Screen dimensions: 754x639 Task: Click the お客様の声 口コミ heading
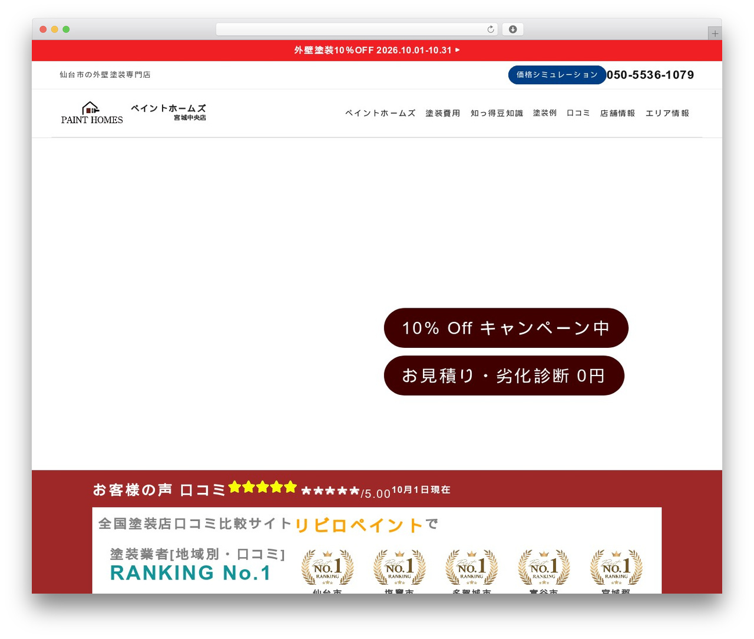point(159,490)
